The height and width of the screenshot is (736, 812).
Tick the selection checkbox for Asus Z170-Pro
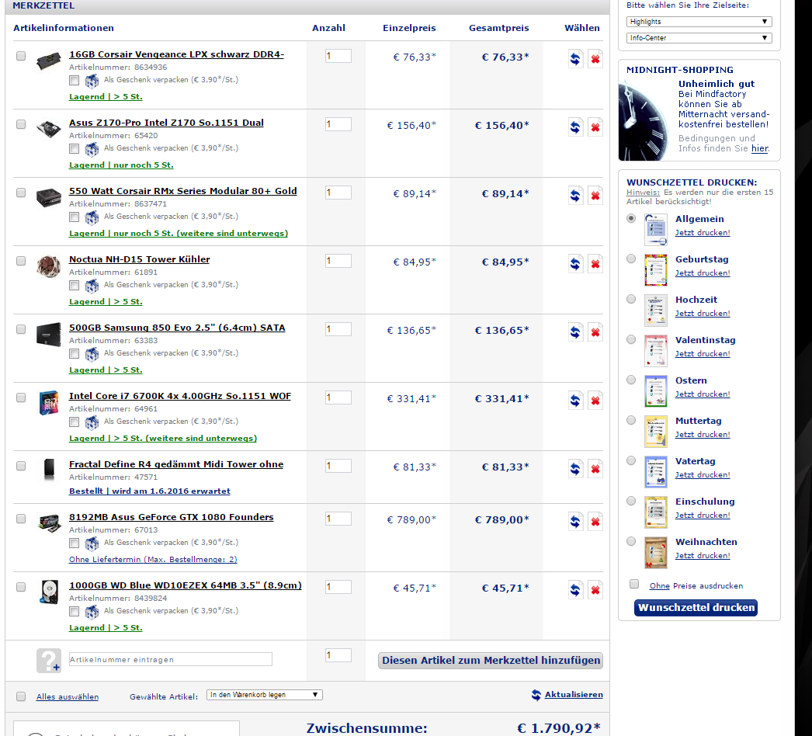click(x=21, y=124)
